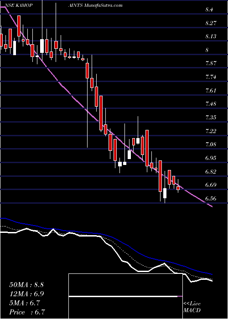The image size is (228, 319).
Task: Click the 7.74 price axis label
Action: tap(210, 77)
